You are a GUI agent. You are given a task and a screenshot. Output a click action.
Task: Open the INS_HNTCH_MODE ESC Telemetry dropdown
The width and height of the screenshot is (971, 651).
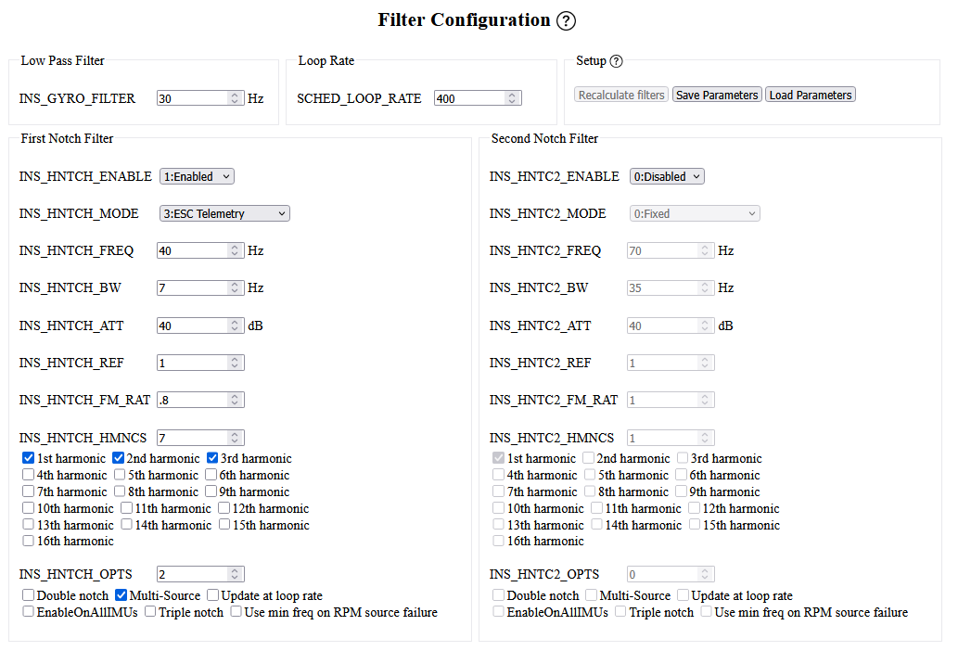click(x=224, y=213)
